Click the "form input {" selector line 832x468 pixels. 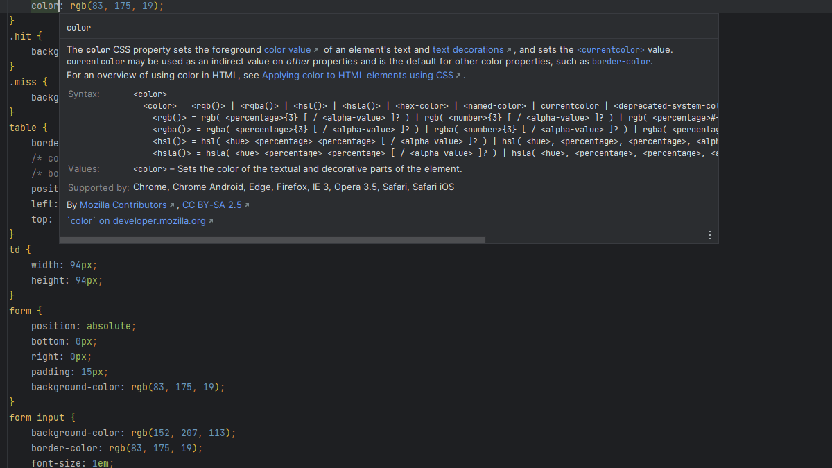click(42, 417)
